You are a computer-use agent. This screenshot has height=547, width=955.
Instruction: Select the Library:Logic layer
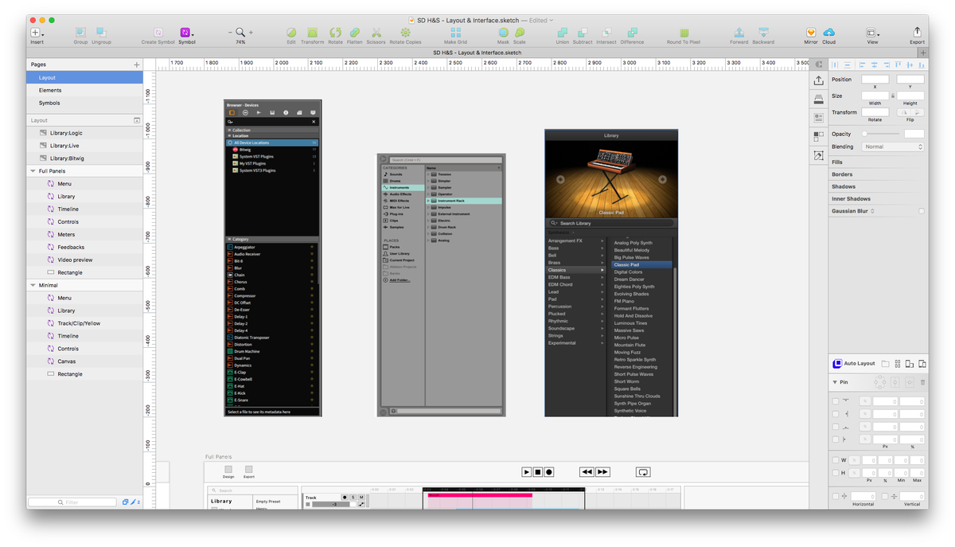click(x=84, y=133)
